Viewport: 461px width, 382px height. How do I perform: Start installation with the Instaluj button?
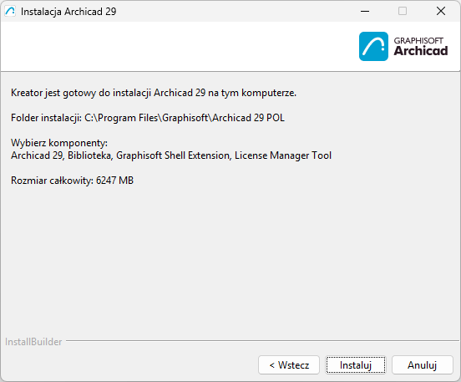[356, 365]
